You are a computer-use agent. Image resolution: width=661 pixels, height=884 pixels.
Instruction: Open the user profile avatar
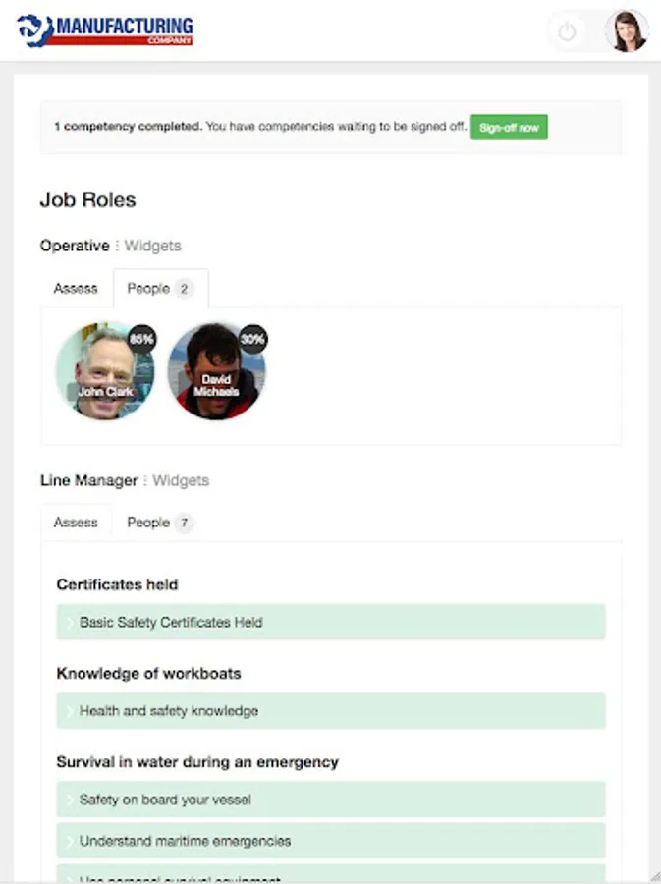(627, 31)
